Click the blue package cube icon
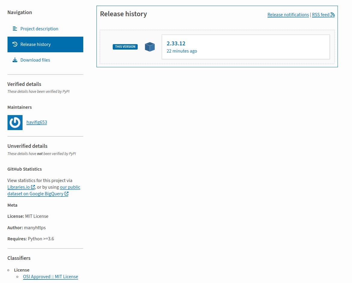The height and width of the screenshot is (283, 352). (150, 47)
